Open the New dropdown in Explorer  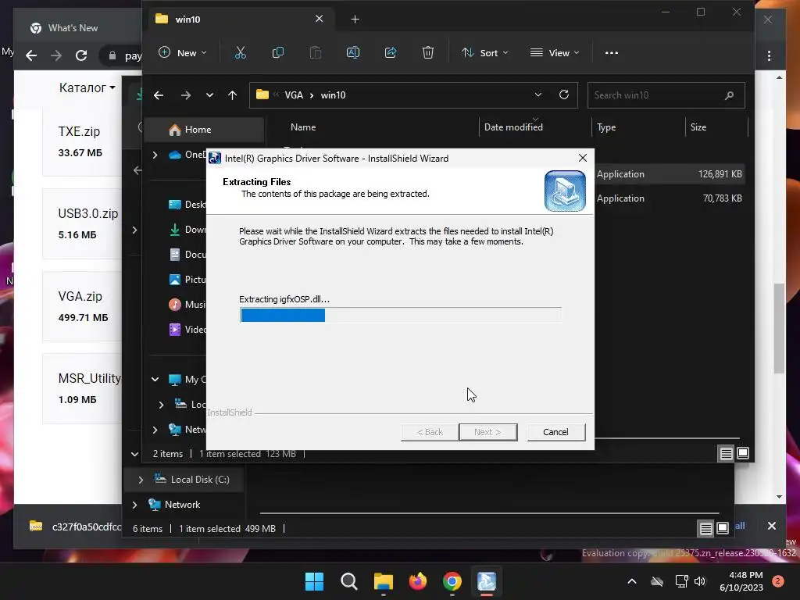point(183,52)
